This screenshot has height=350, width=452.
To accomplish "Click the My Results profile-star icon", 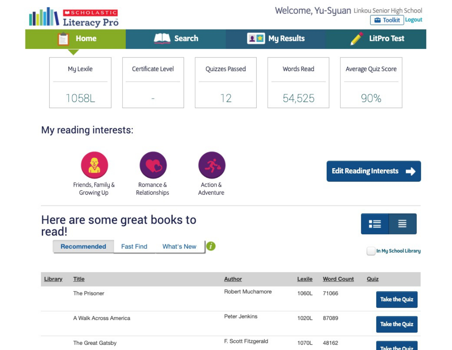I will [x=256, y=38].
